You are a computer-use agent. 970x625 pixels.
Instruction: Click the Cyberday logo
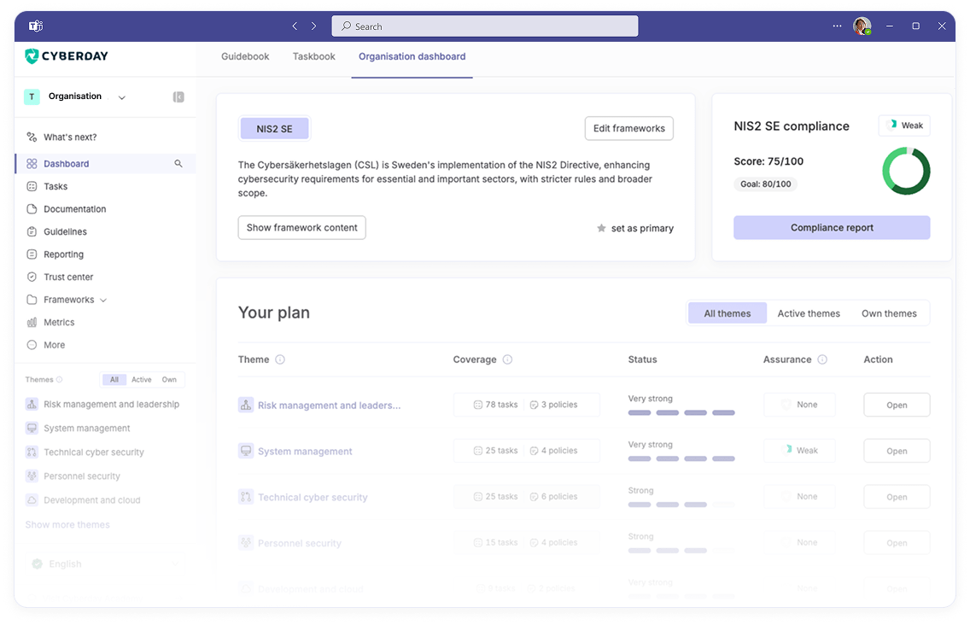[67, 55]
